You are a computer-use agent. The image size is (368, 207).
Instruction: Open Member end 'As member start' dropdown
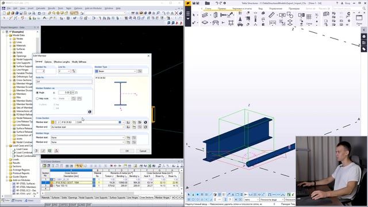pyautogui.click(x=123, y=127)
